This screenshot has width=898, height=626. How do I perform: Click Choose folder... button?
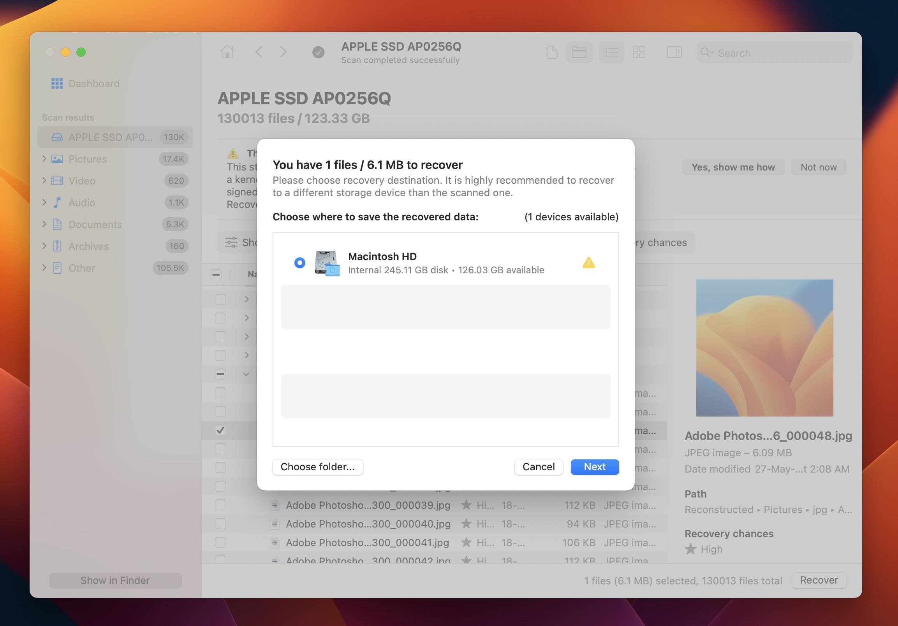(x=318, y=467)
